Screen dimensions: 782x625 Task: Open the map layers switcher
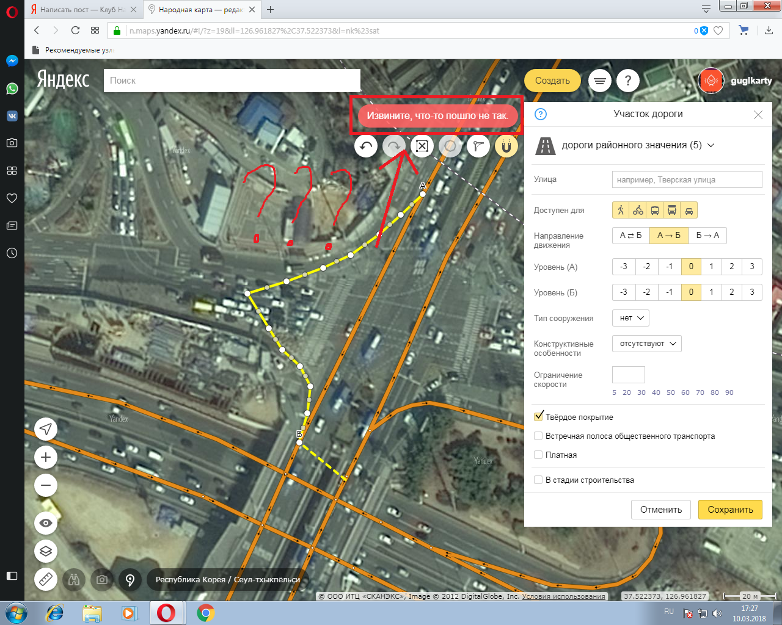pyautogui.click(x=46, y=551)
